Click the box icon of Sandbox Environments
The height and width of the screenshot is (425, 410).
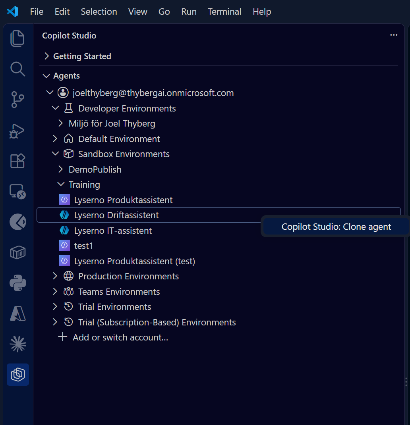pyautogui.click(x=68, y=154)
